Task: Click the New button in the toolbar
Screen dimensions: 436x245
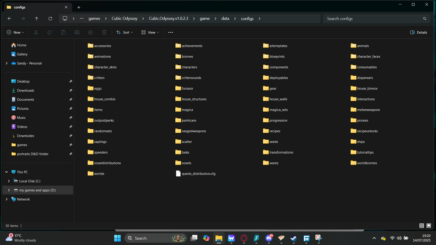Action: coord(15,32)
